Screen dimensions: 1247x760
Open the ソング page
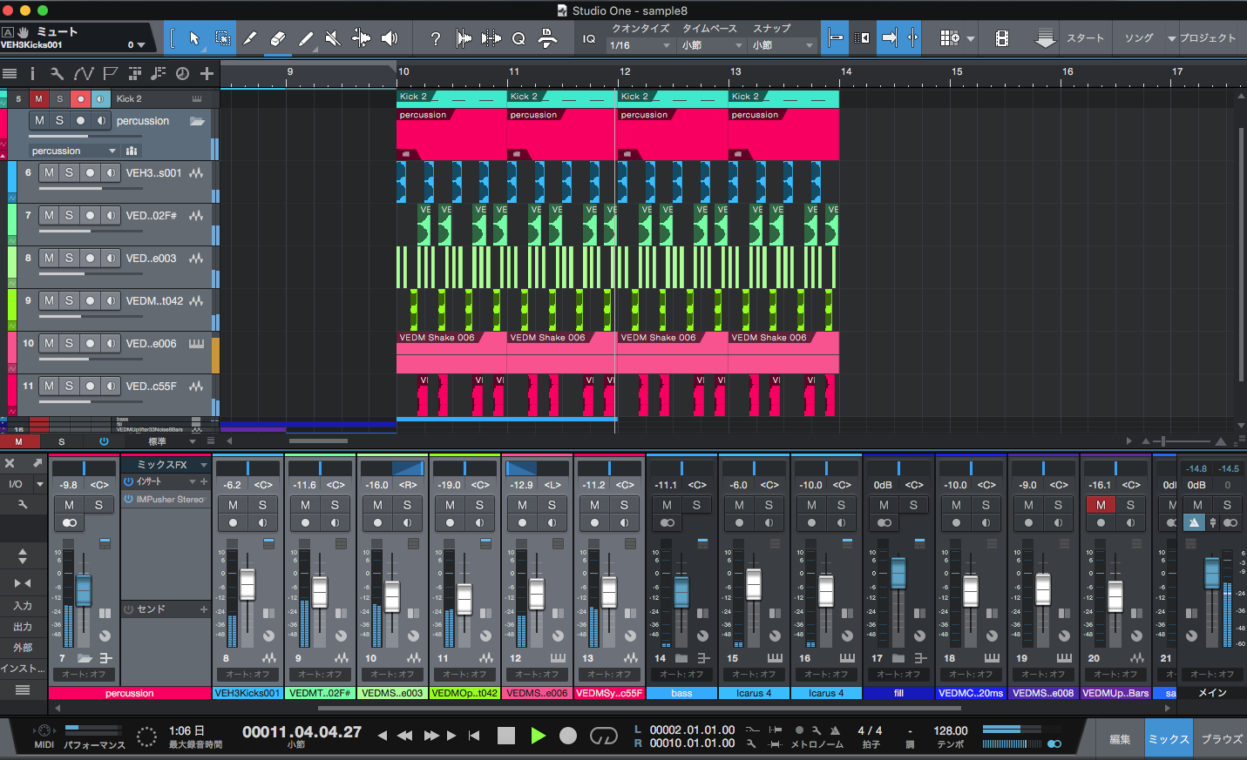tap(1139, 38)
